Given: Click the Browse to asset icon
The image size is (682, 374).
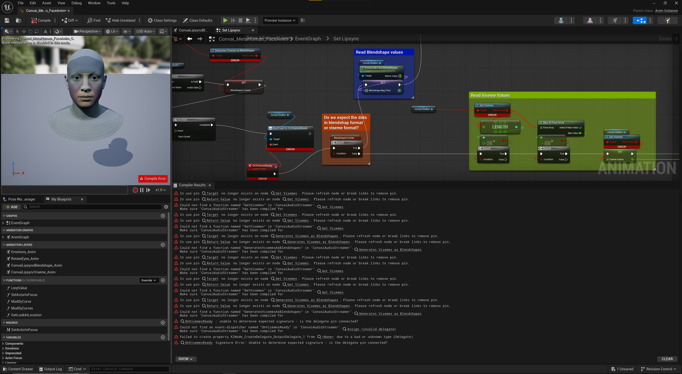Looking at the screenshot, I should coord(18,21).
